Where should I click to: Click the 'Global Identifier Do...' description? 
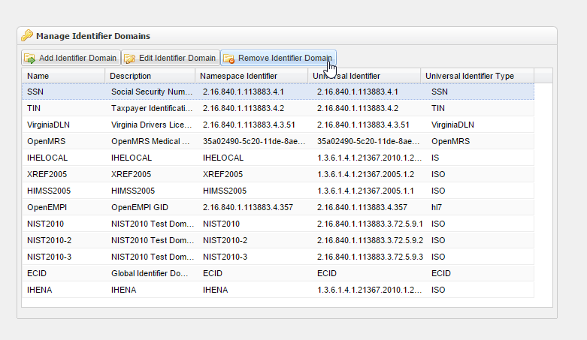[150, 273]
